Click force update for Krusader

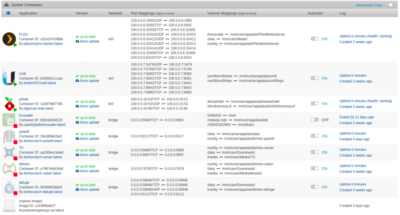[x=87, y=122]
